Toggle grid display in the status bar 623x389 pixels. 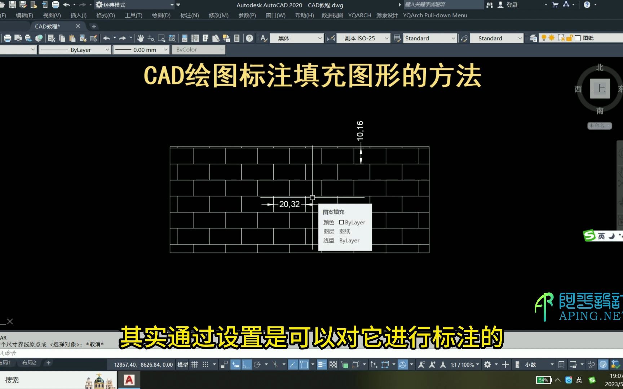(x=195, y=364)
